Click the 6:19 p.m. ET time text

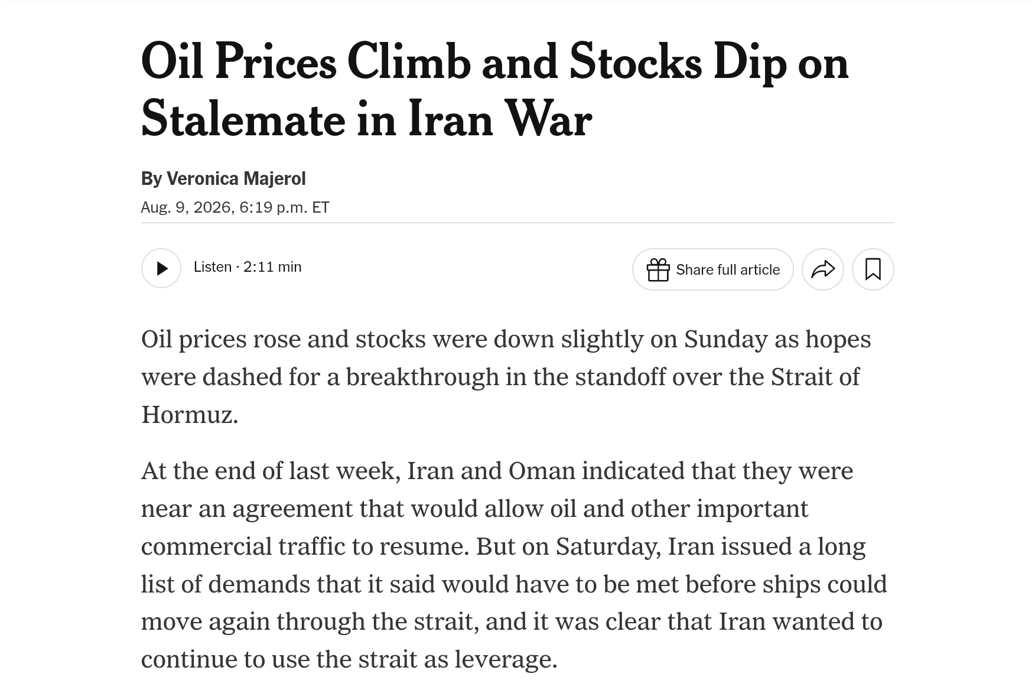tap(285, 207)
